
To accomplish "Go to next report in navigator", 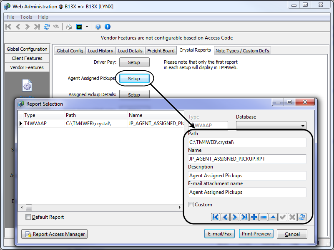I will [x=234, y=217].
